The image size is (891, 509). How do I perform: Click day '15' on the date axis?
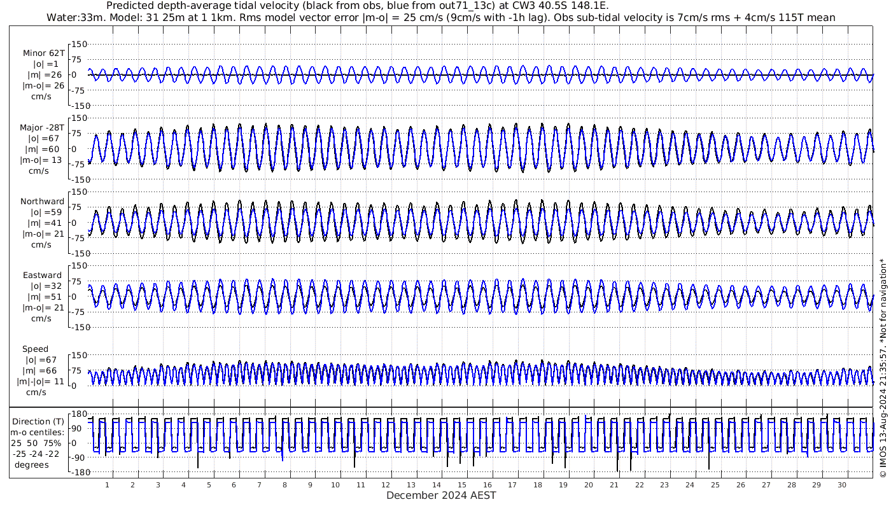462,485
